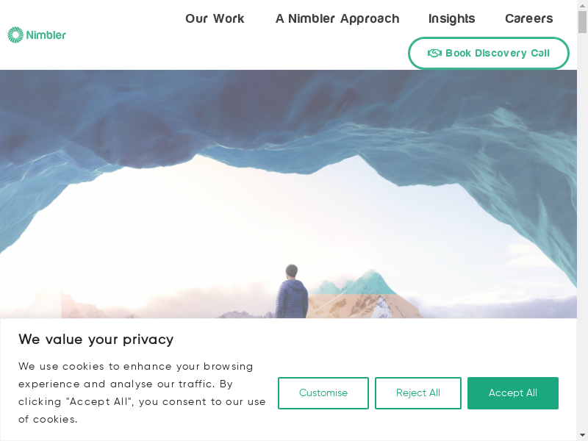Click the vertical scrollbar thumb
This screenshot has height=441, width=588.
[582, 22]
